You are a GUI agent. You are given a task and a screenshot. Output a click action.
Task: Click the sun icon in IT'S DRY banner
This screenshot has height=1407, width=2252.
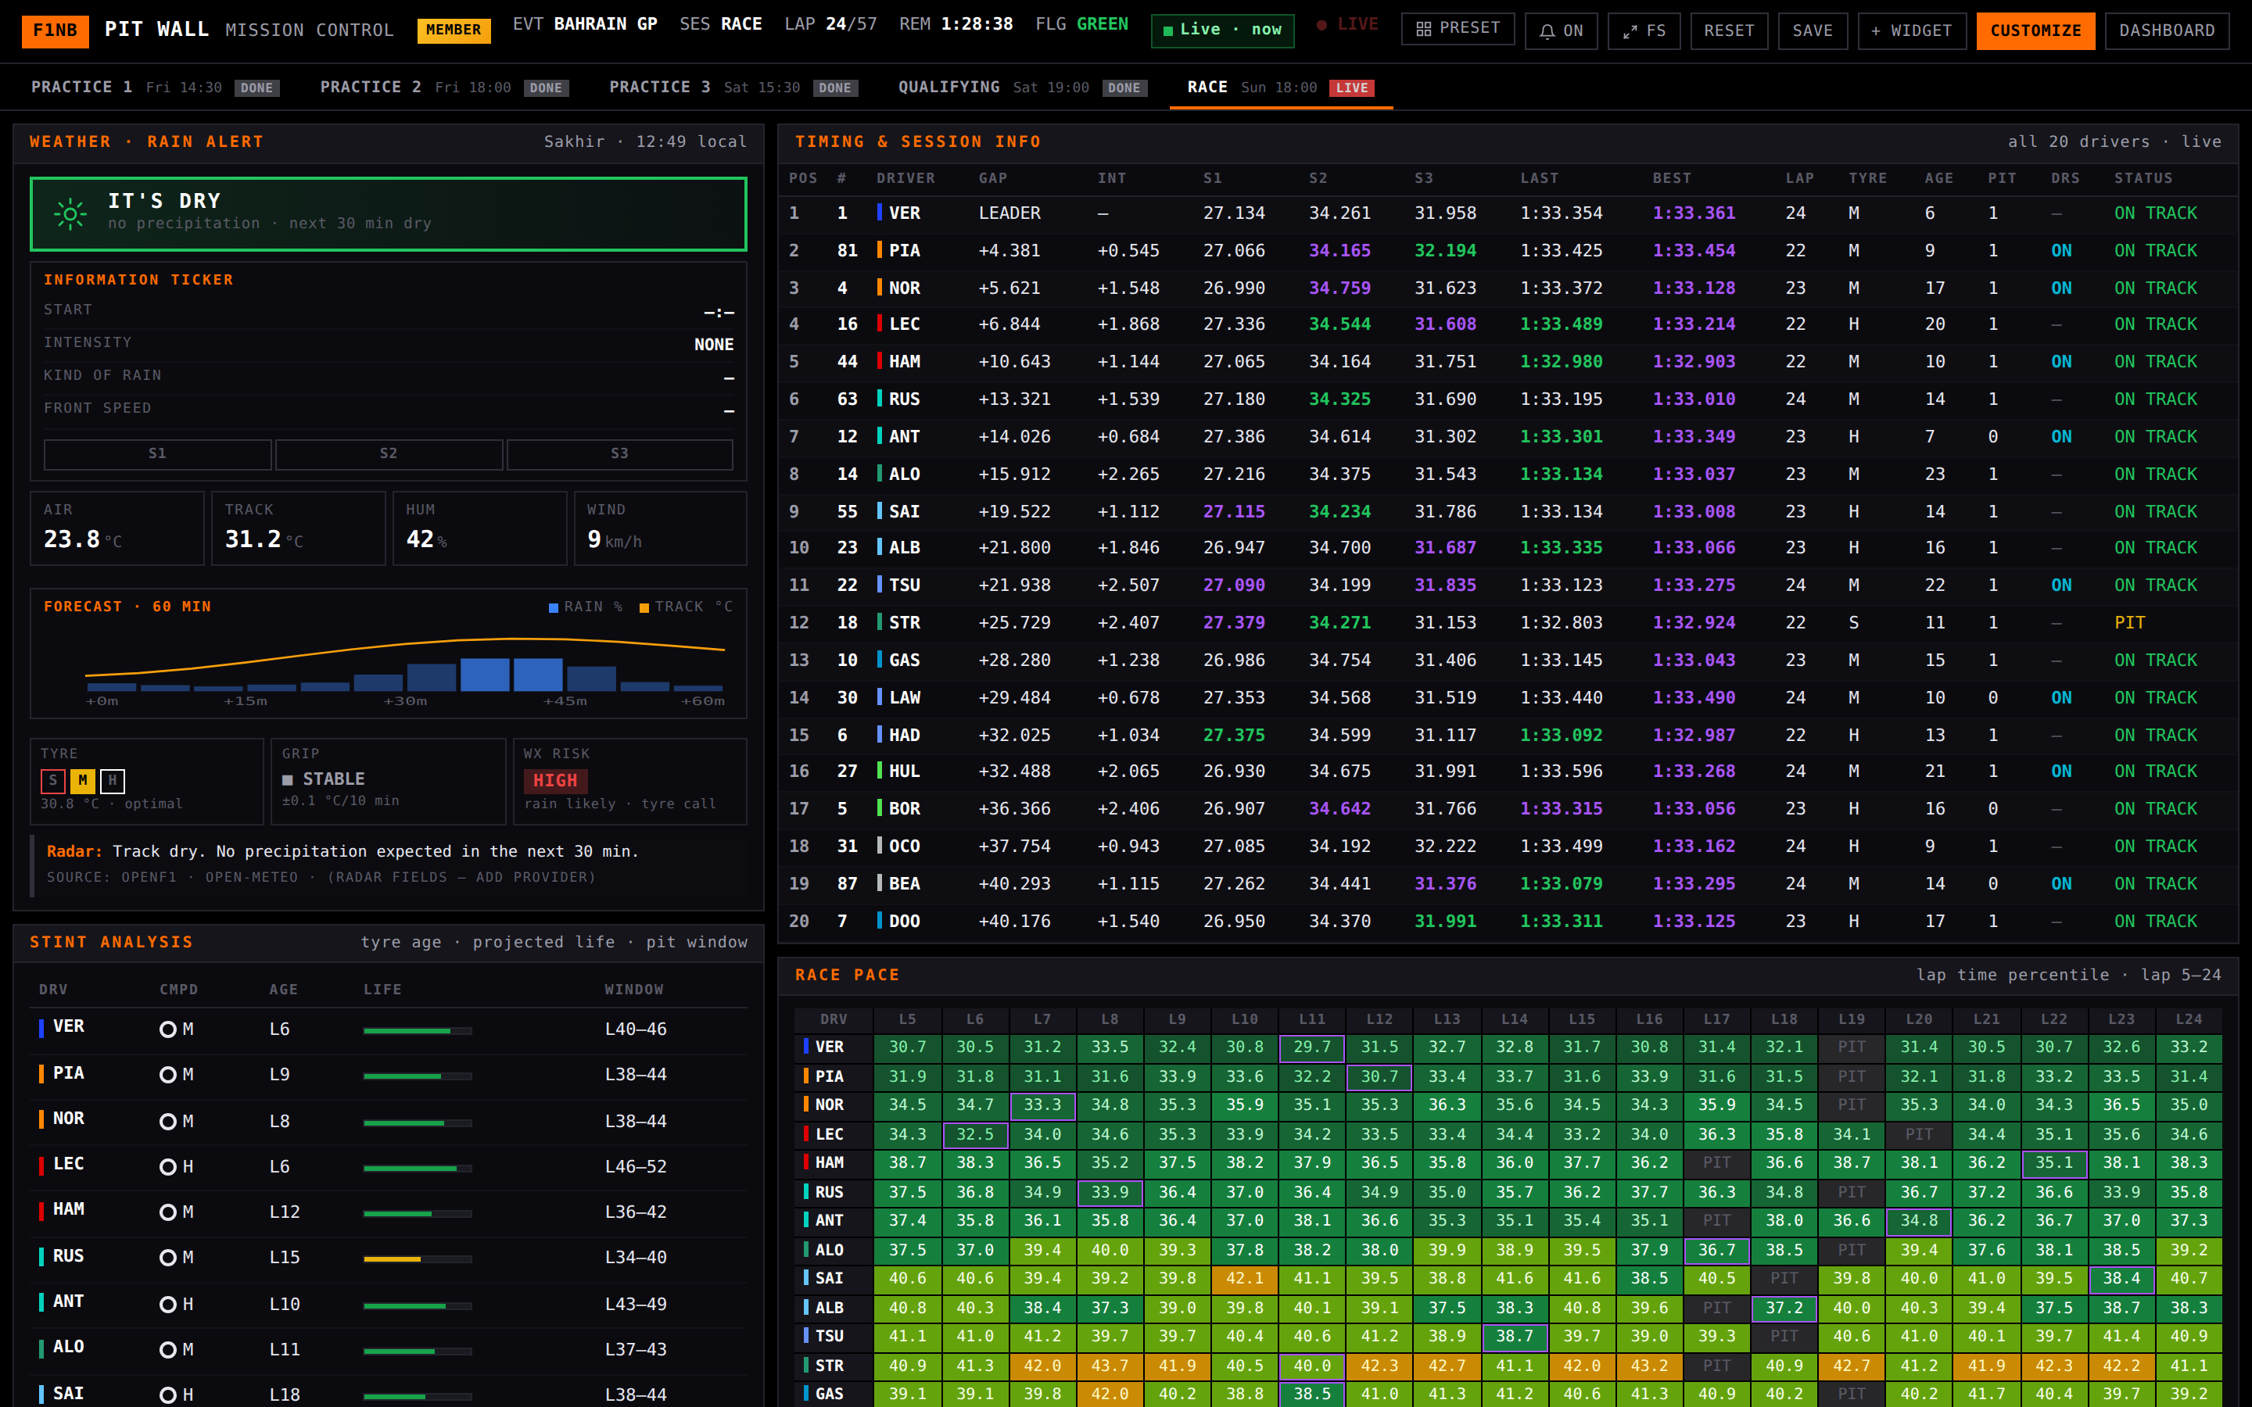70,213
